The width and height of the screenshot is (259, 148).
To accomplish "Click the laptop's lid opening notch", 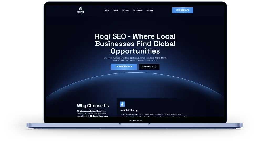I will coord(135,124).
